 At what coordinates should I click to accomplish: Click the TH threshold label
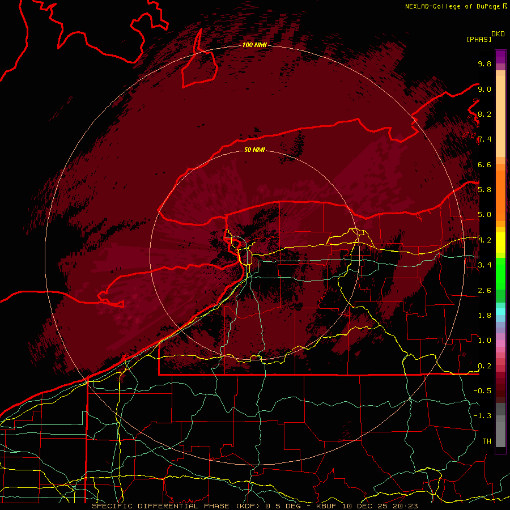click(x=487, y=441)
